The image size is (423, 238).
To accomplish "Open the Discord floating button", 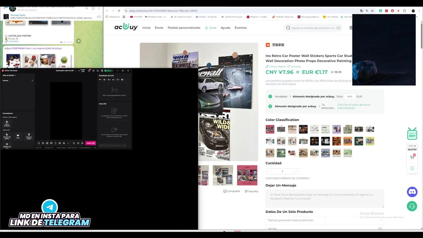I will click(412, 192).
